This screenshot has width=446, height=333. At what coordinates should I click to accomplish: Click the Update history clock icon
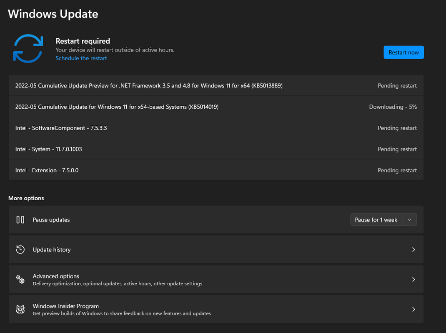click(20, 249)
